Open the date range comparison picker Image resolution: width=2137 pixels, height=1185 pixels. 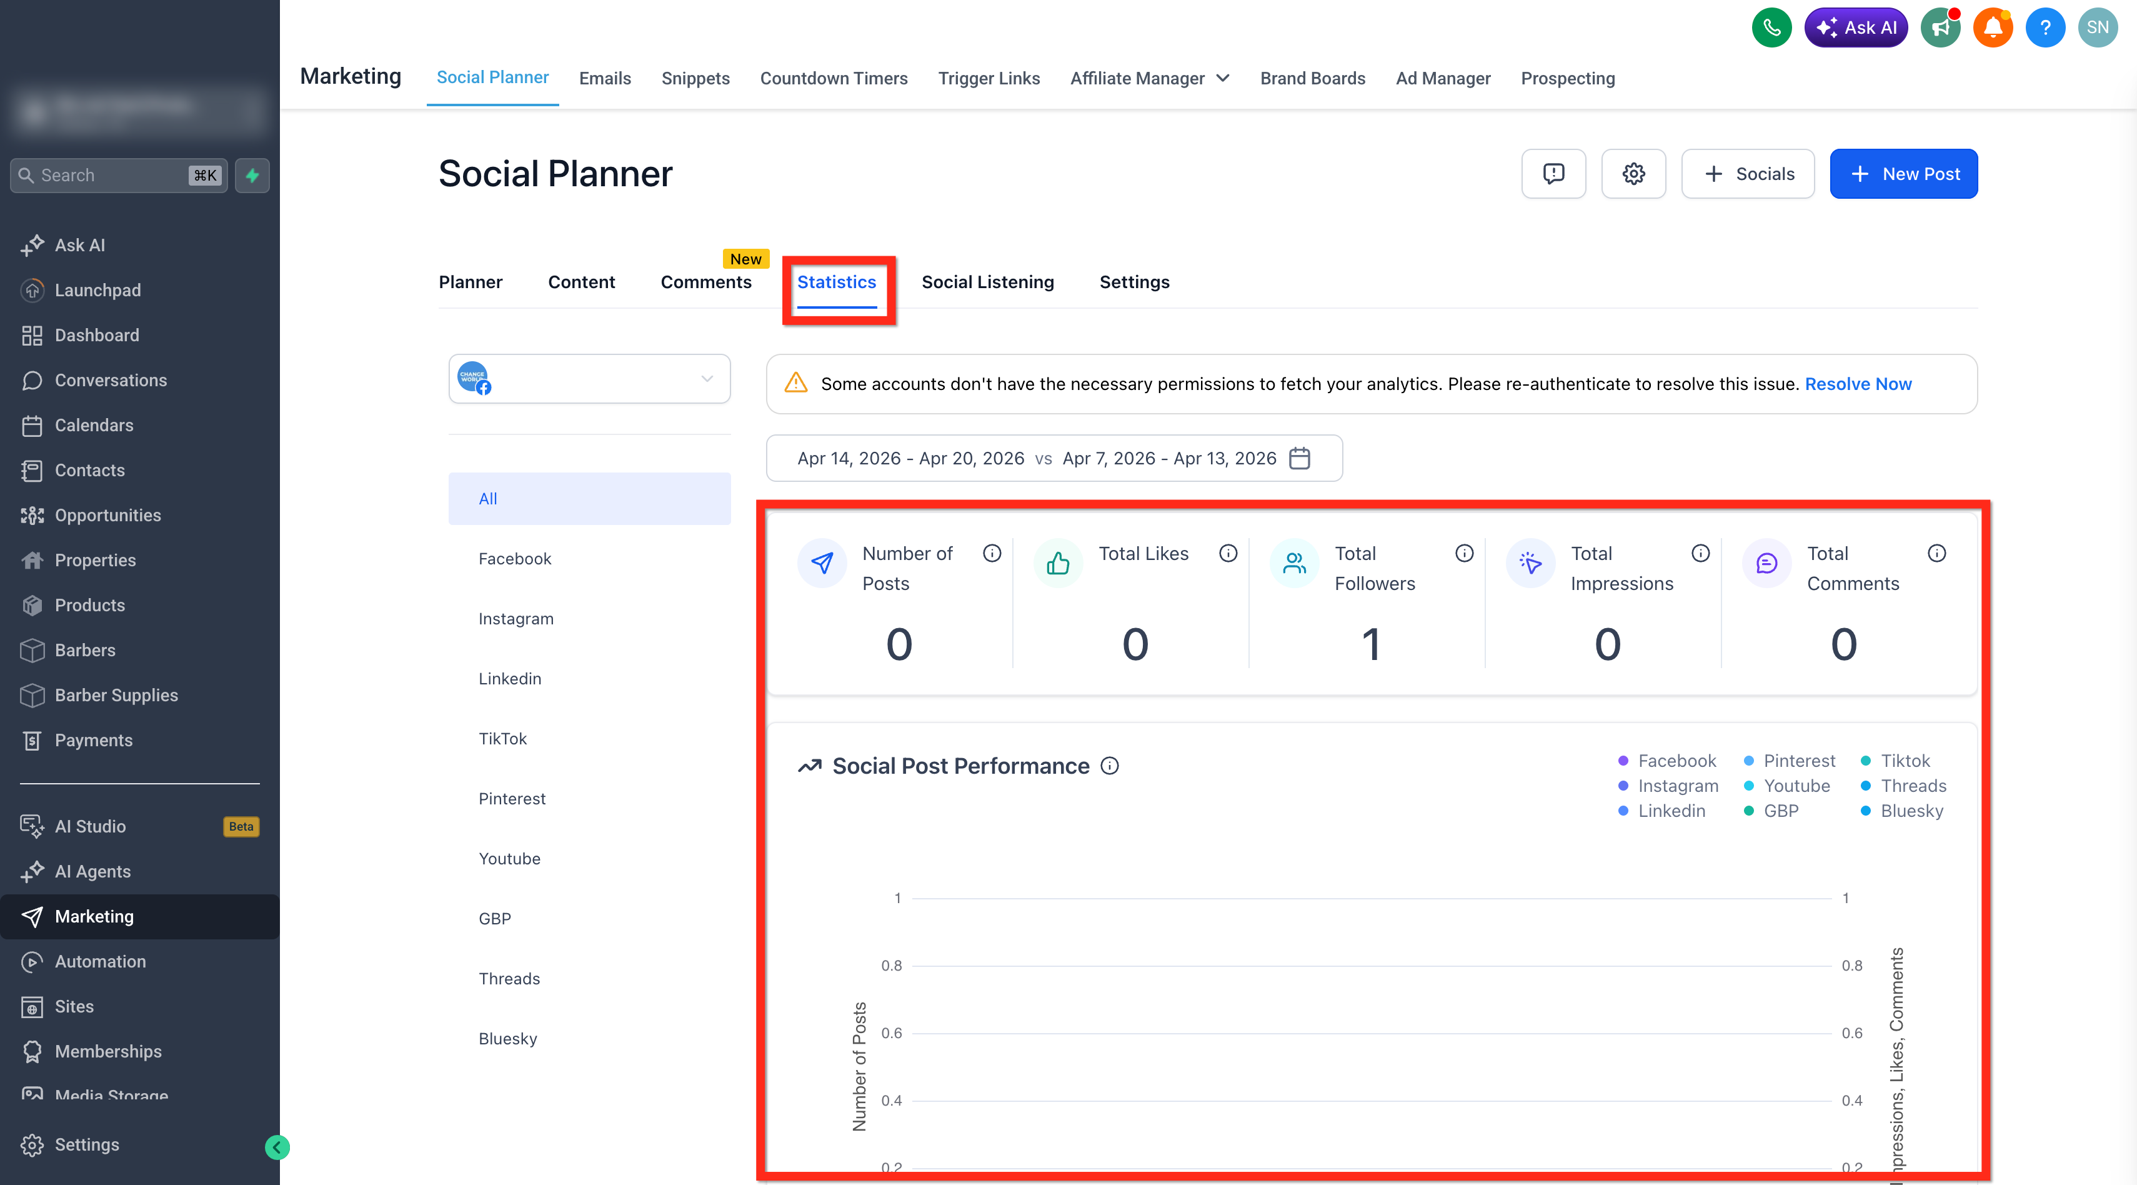pos(1054,458)
